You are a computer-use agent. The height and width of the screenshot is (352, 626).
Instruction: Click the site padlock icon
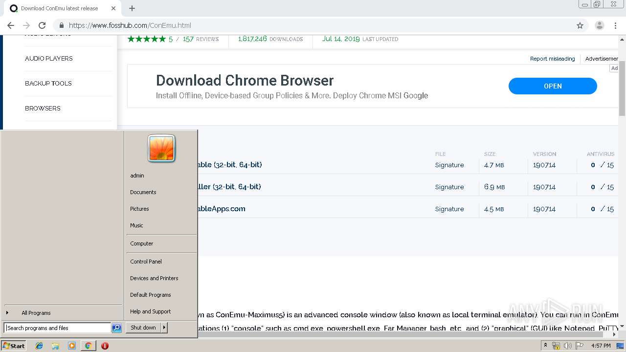(62, 25)
